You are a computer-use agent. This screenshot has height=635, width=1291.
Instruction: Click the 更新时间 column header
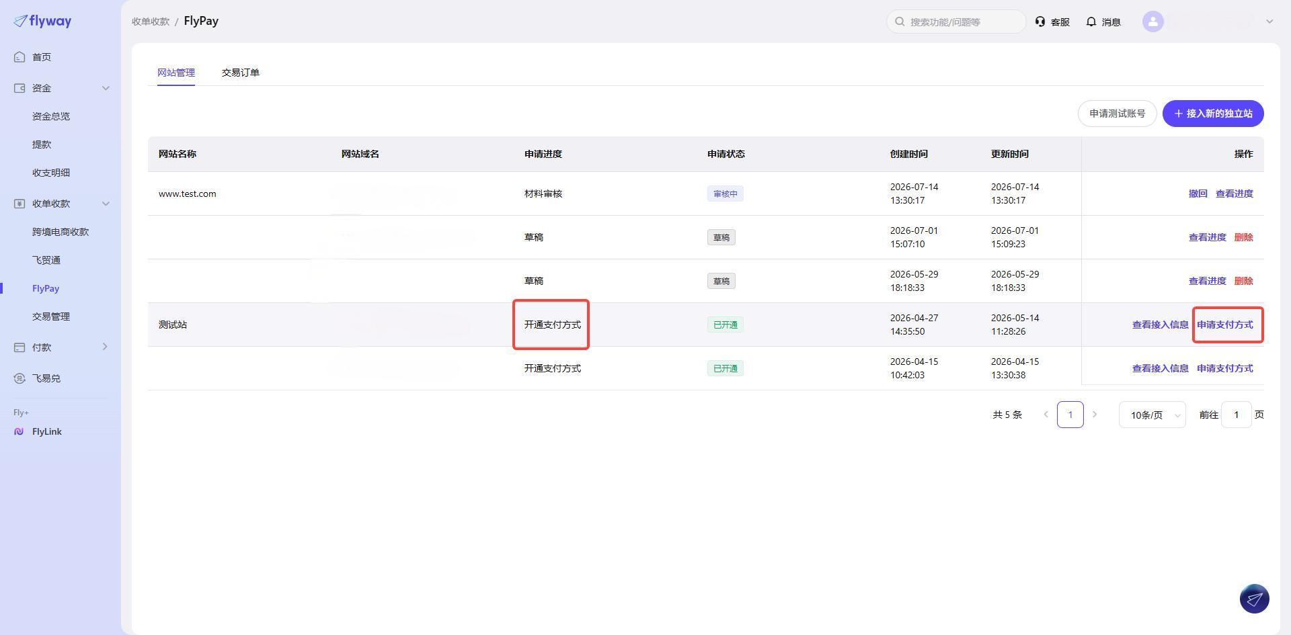pos(1010,154)
